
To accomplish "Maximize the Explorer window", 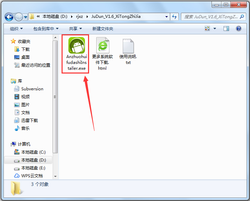I will (226, 4).
